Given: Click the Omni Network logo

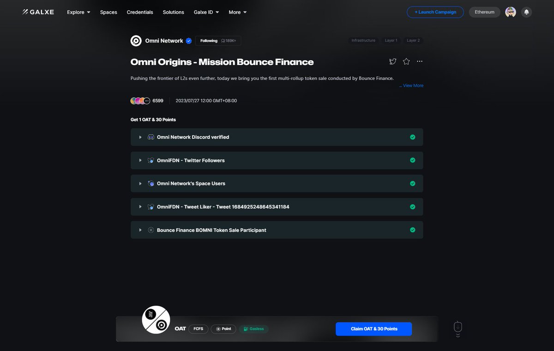Looking at the screenshot, I should (x=136, y=41).
